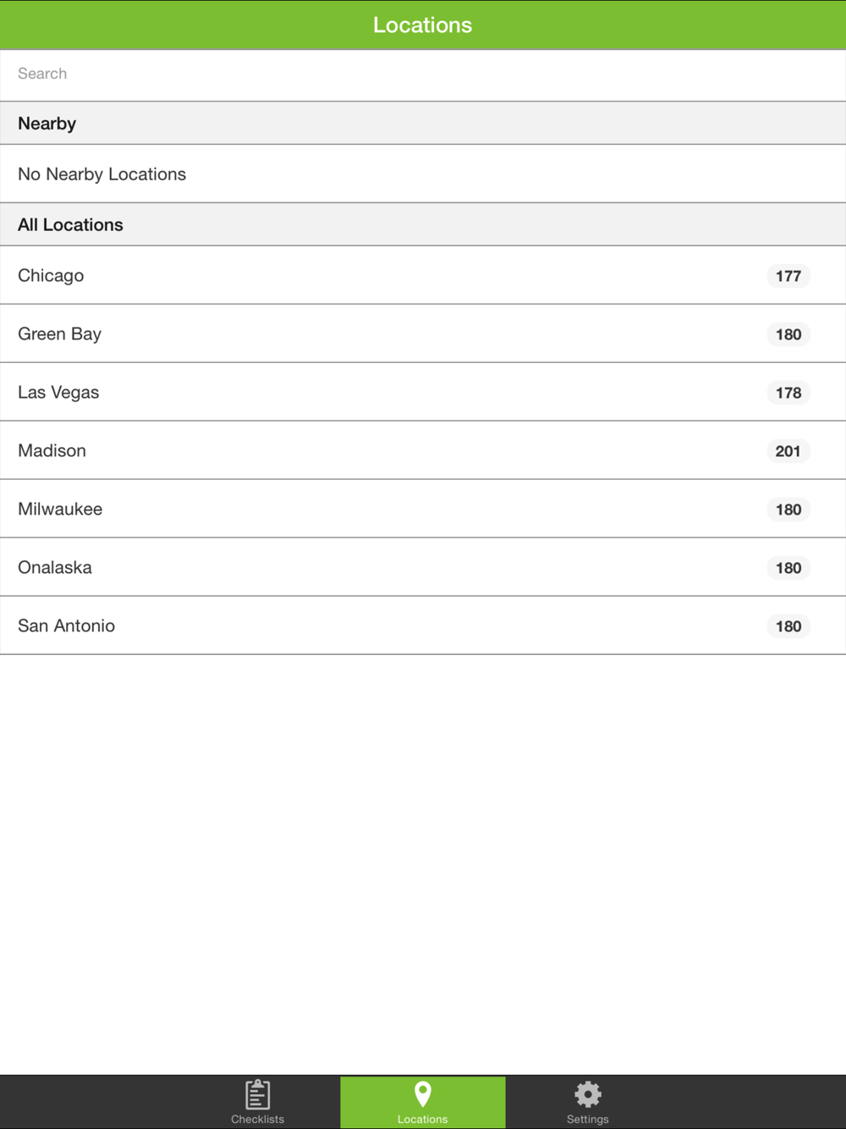The height and width of the screenshot is (1129, 846).
Task: Tap the 178 badge for Las Vegas
Action: 788,393
